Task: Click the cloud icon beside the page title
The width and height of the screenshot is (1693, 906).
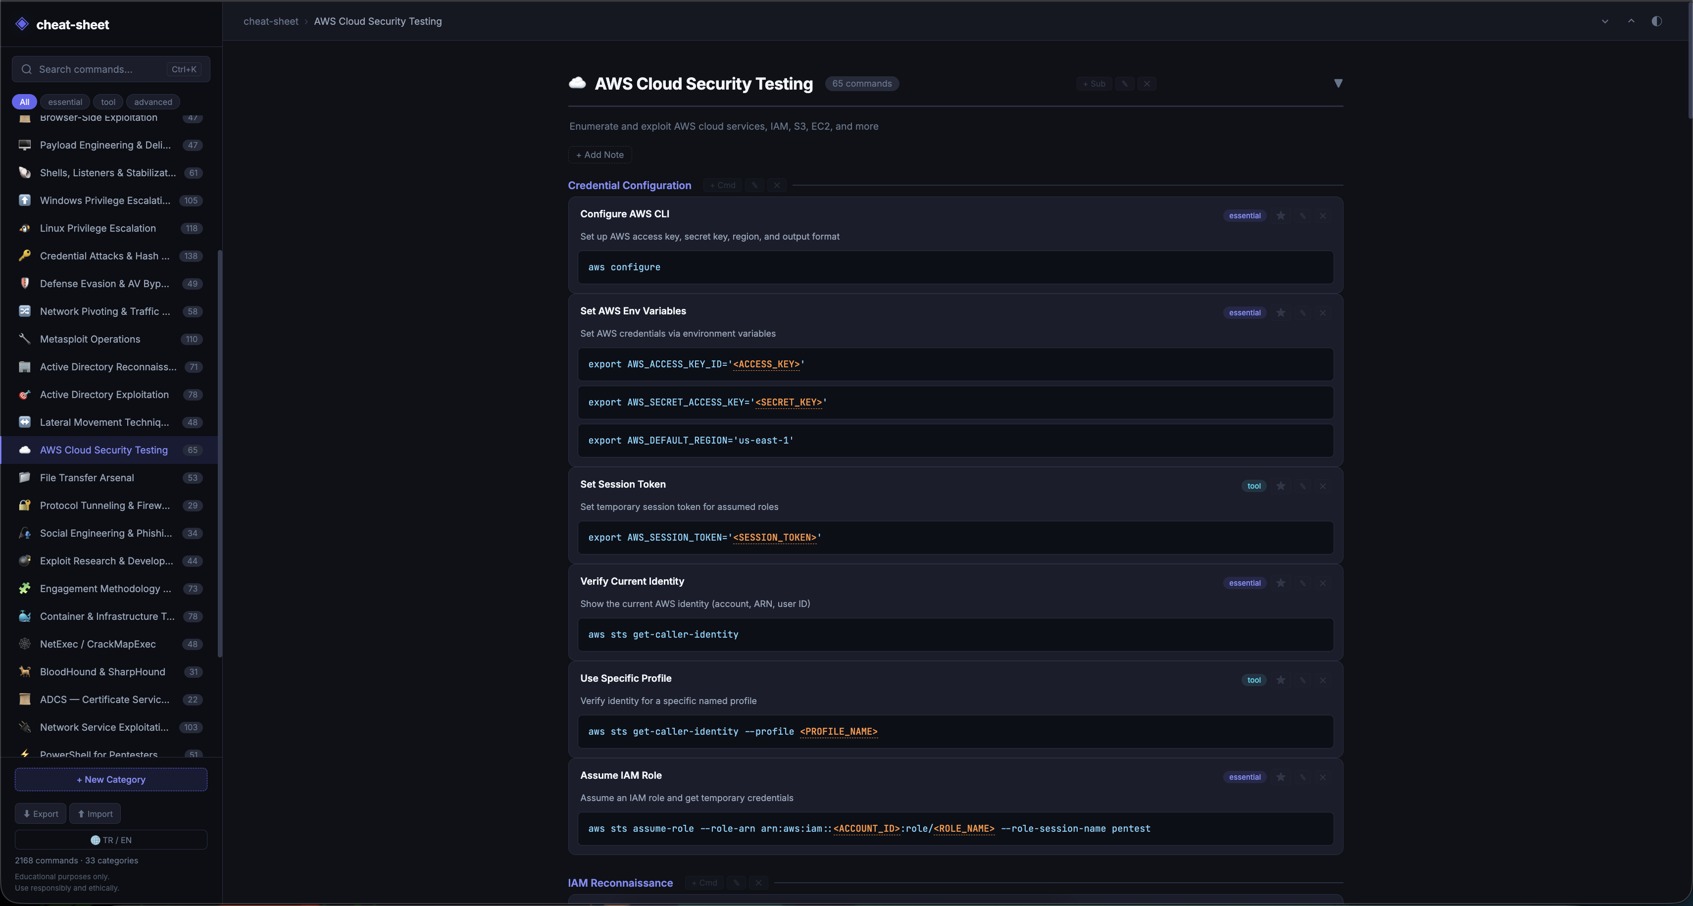Action: (x=577, y=83)
